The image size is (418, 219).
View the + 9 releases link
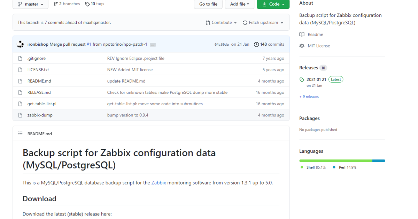click(x=309, y=97)
